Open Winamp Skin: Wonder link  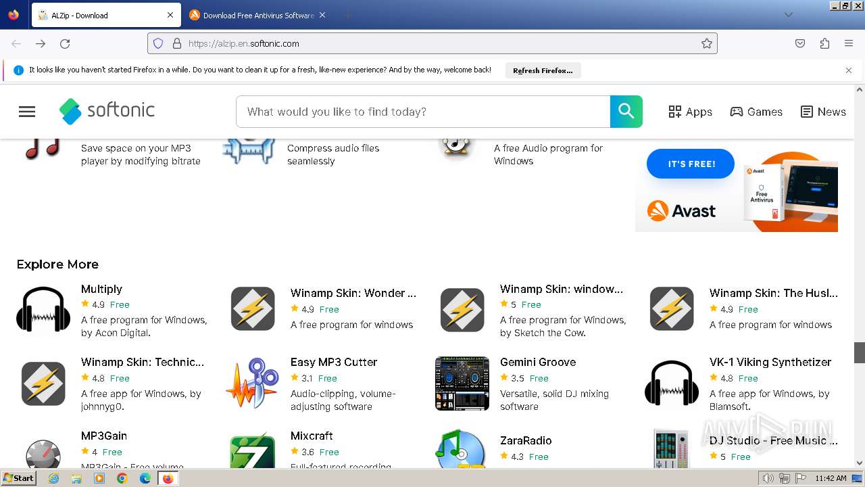coord(353,293)
